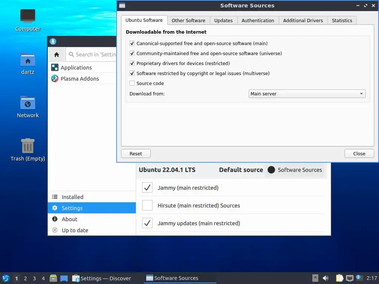Switch to the Ubuntu Software tab
379x284 pixels.
click(144, 20)
